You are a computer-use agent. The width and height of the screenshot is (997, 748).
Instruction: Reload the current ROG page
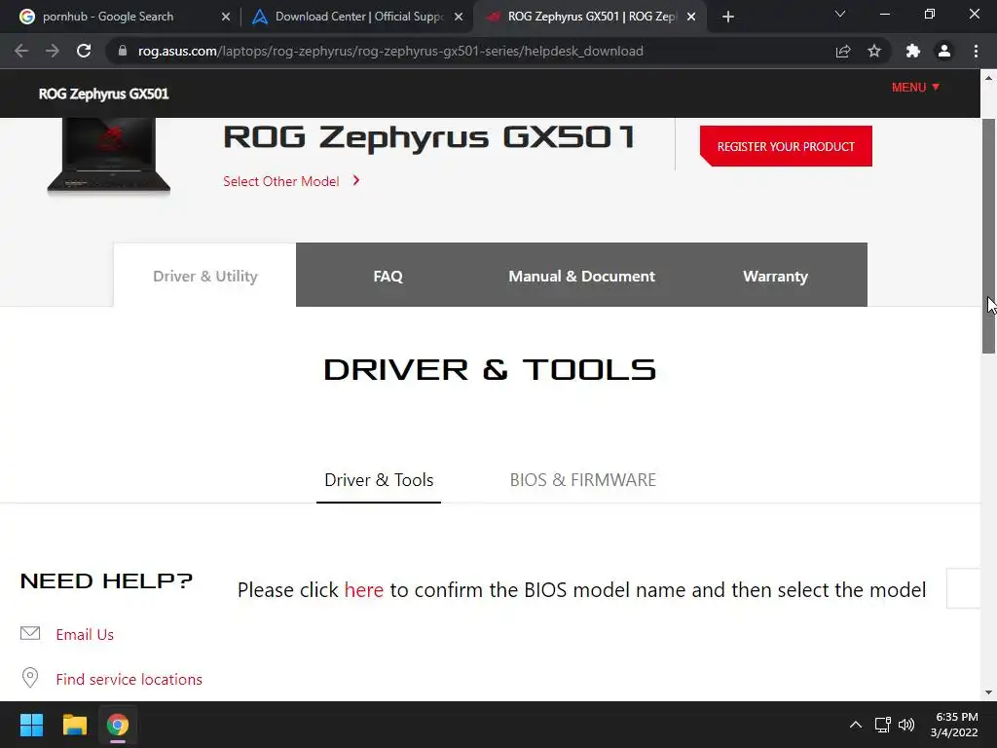pos(84,51)
